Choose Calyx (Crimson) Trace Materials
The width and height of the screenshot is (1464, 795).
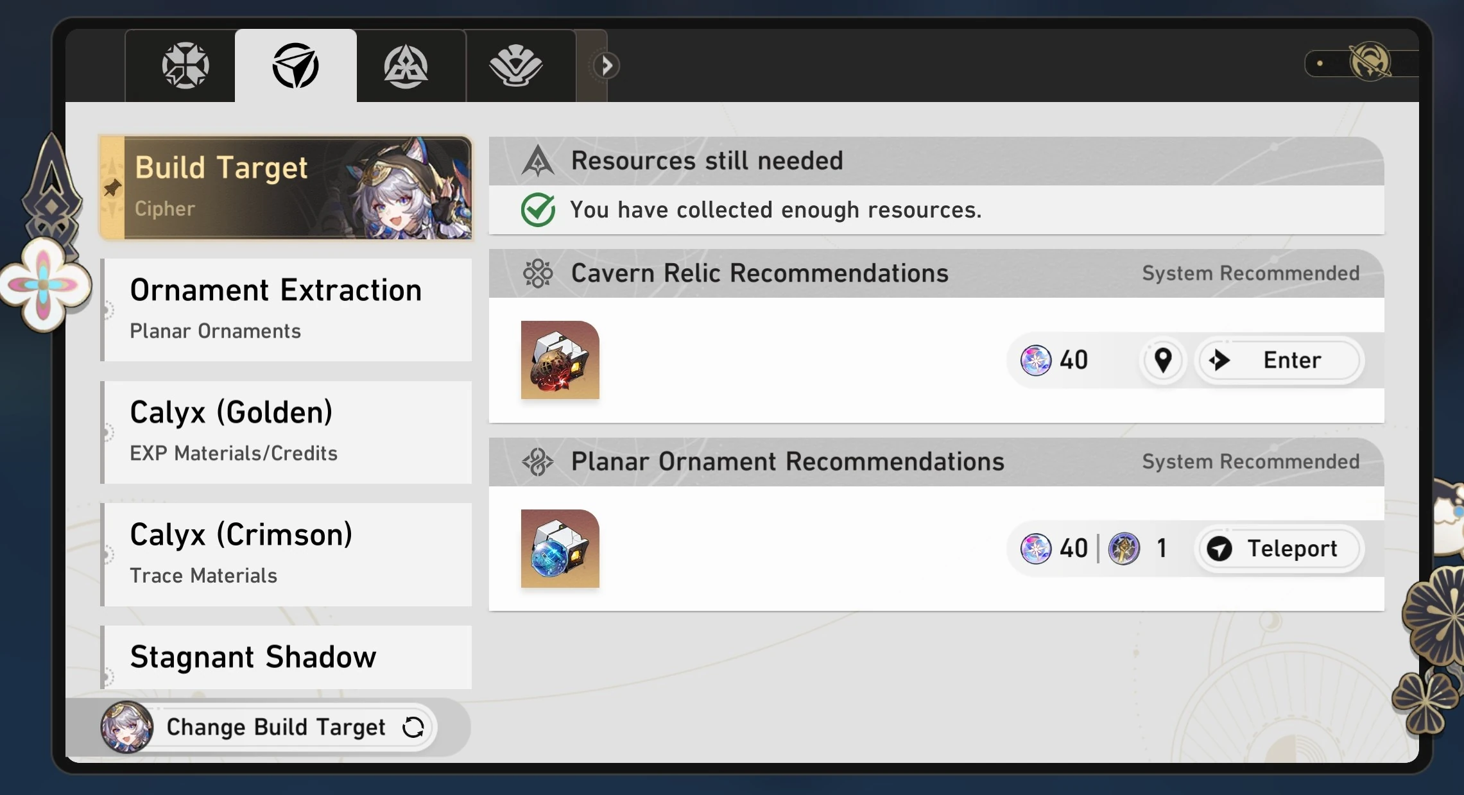tap(286, 554)
